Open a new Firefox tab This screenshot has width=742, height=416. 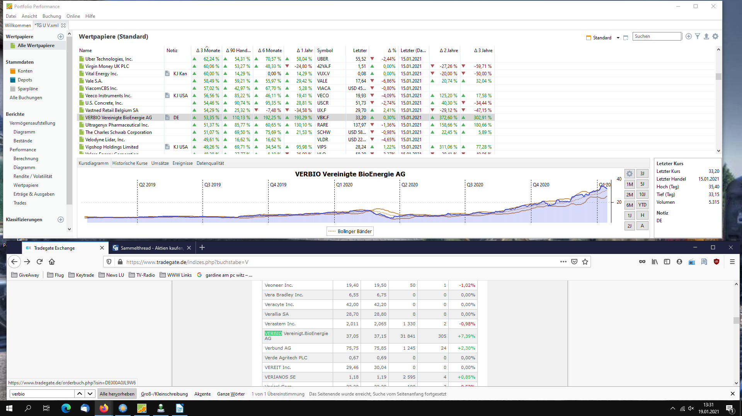pyautogui.click(x=202, y=247)
